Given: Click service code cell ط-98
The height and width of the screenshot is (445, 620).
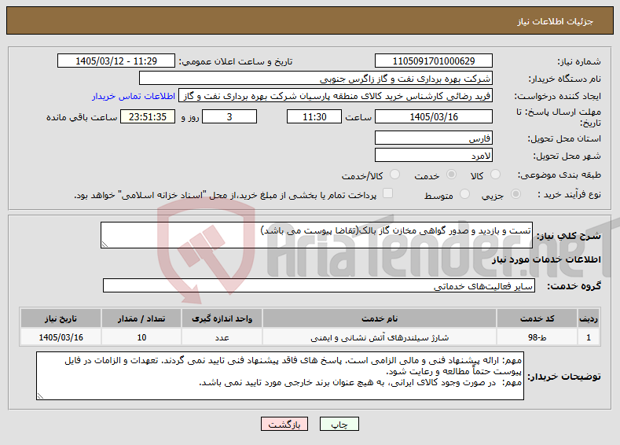Looking at the screenshot, I should 537,337.
